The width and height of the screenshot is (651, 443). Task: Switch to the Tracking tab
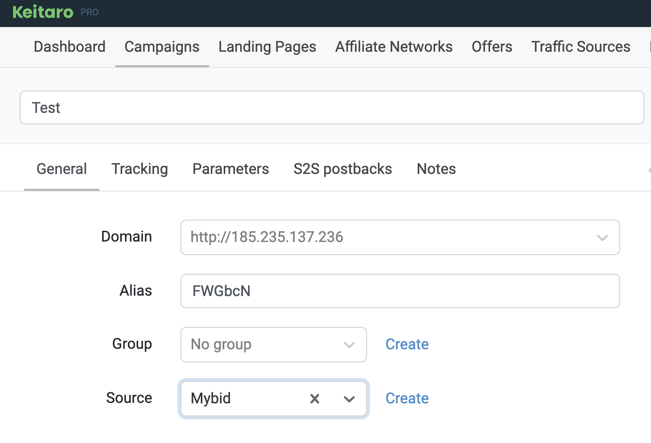click(x=139, y=169)
